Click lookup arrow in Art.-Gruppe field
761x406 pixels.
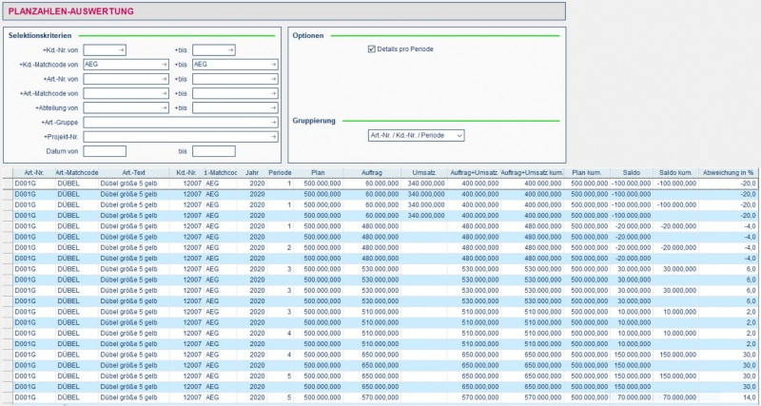(273, 123)
